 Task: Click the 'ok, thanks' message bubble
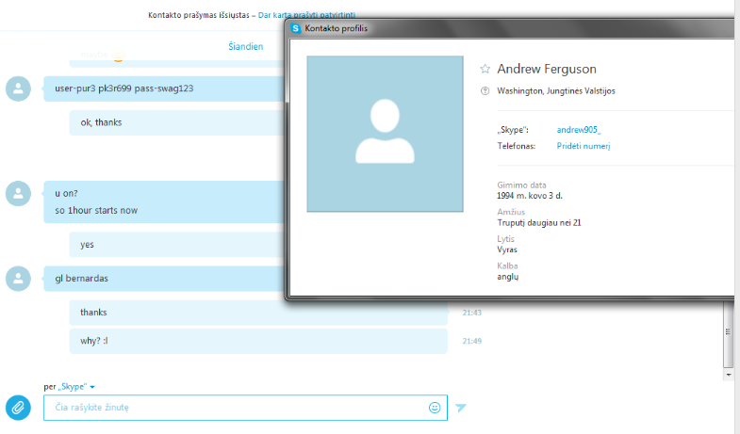click(x=177, y=122)
